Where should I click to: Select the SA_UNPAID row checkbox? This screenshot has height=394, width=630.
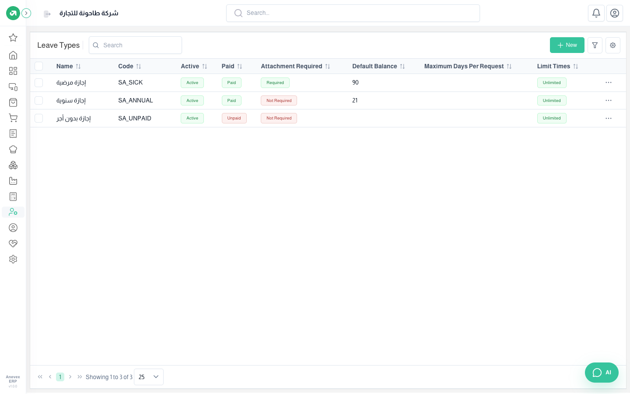pyautogui.click(x=39, y=118)
